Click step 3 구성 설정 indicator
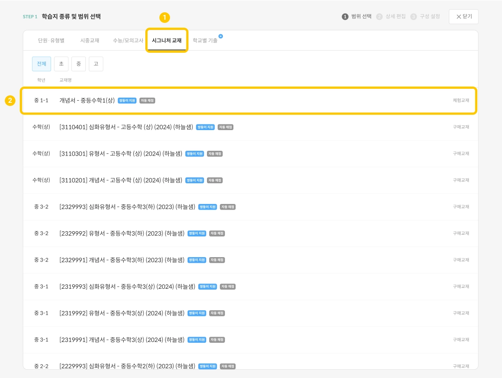Screen dimensions: 502x378 point(425,17)
